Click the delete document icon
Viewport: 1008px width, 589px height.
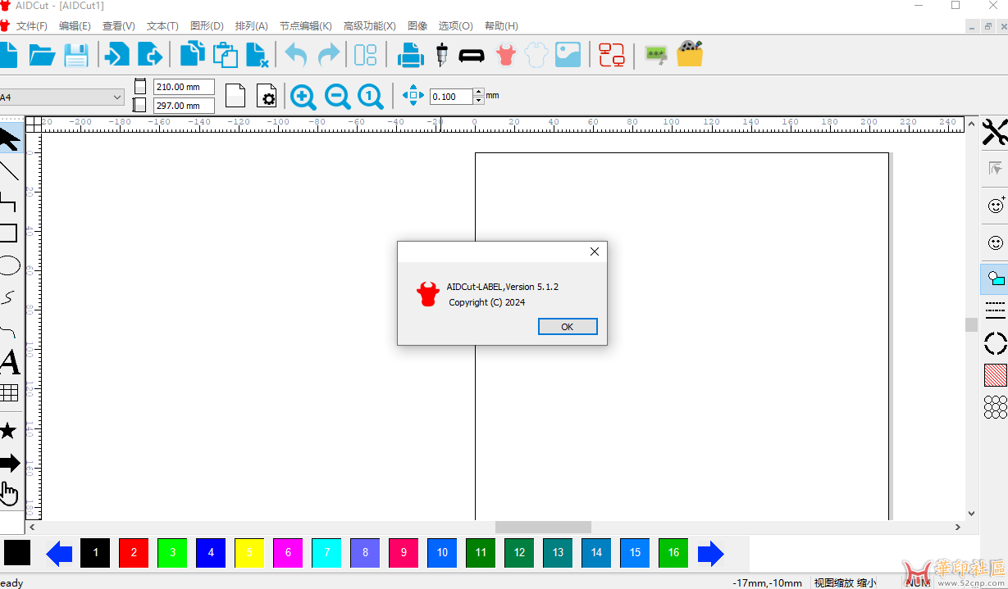(258, 55)
